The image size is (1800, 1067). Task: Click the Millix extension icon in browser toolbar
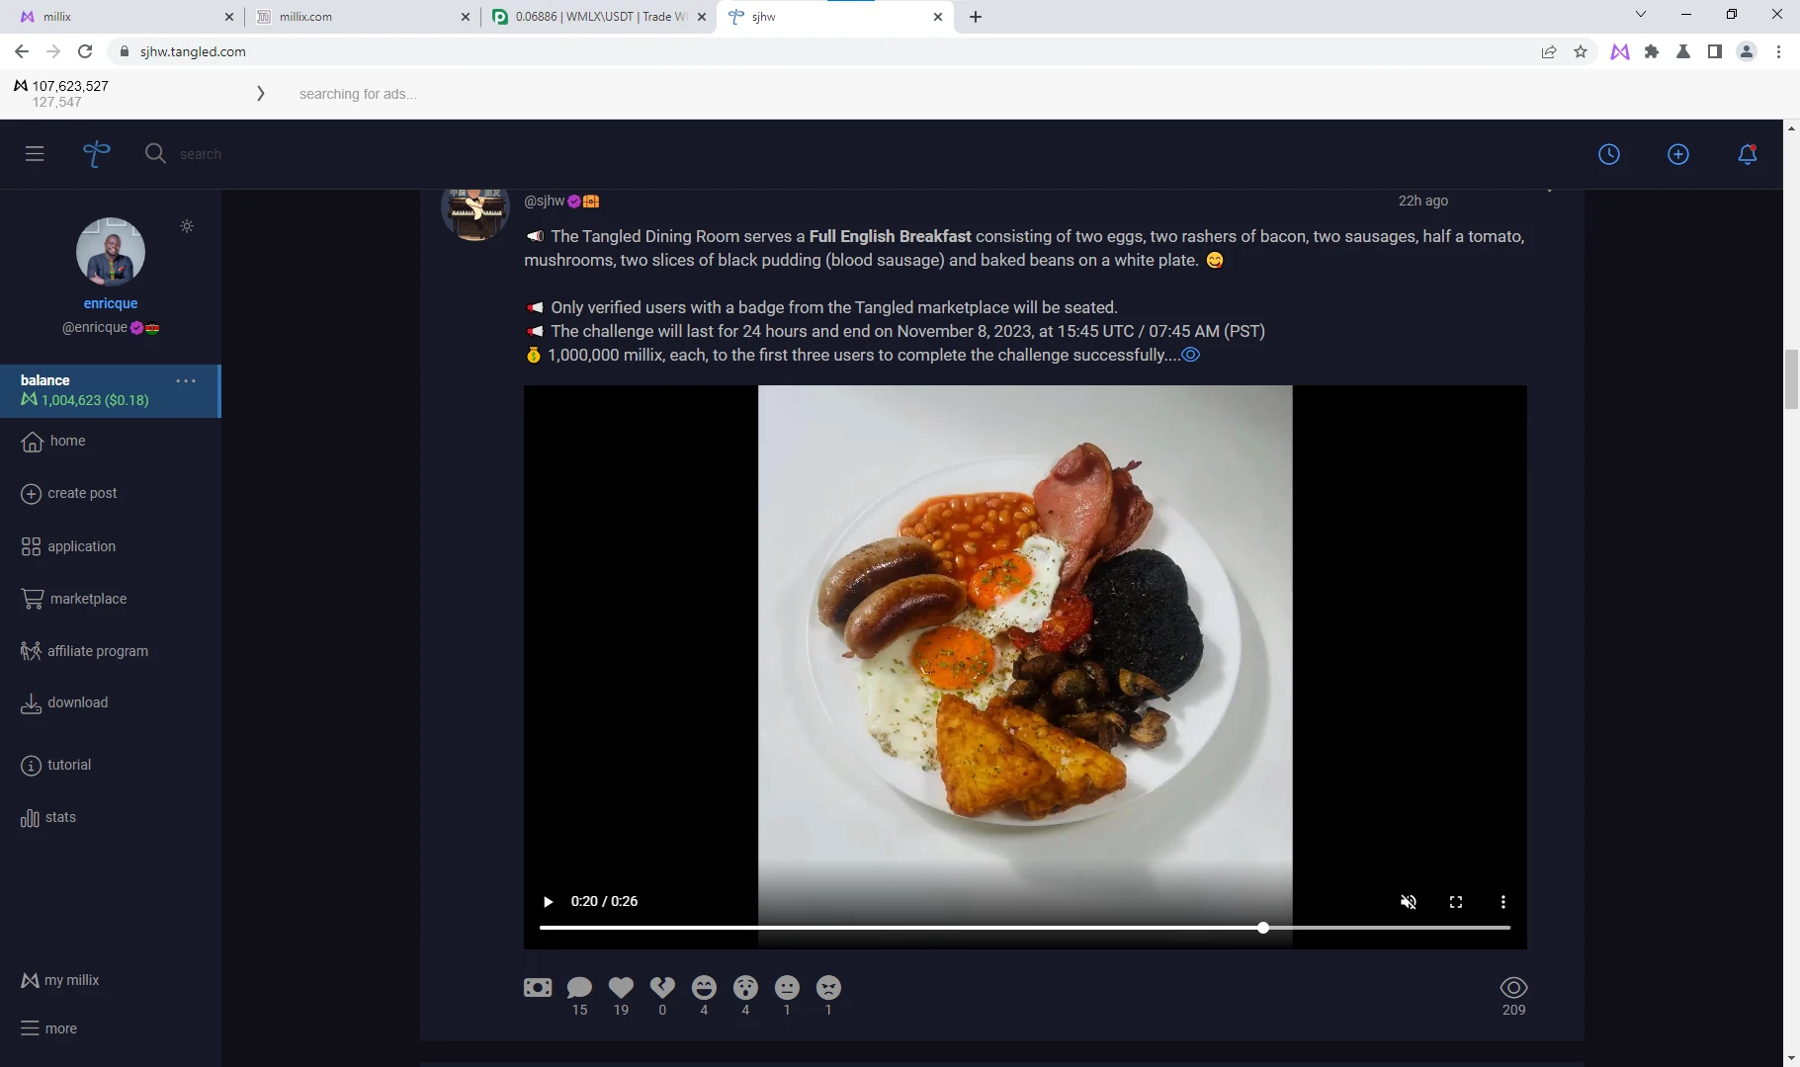[x=1619, y=51]
